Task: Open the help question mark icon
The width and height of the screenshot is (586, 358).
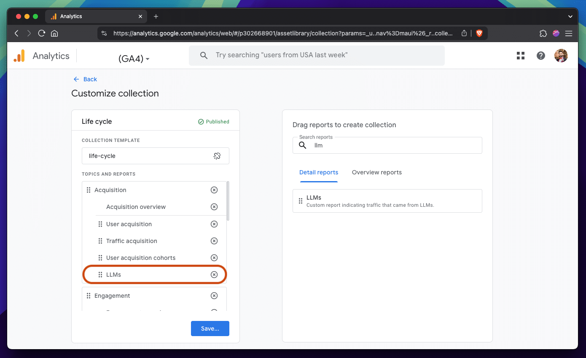Action: [541, 56]
